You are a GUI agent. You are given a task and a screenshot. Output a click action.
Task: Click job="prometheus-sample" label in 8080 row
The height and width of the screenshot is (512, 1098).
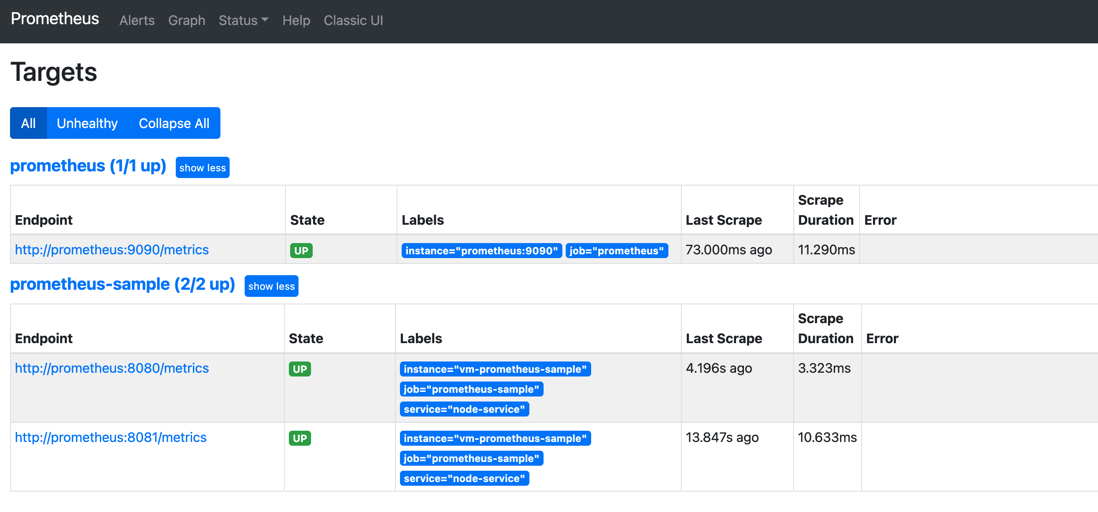click(x=471, y=389)
